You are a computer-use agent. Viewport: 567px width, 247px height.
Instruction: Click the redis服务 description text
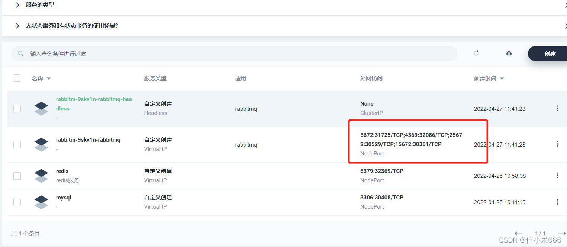point(68,180)
